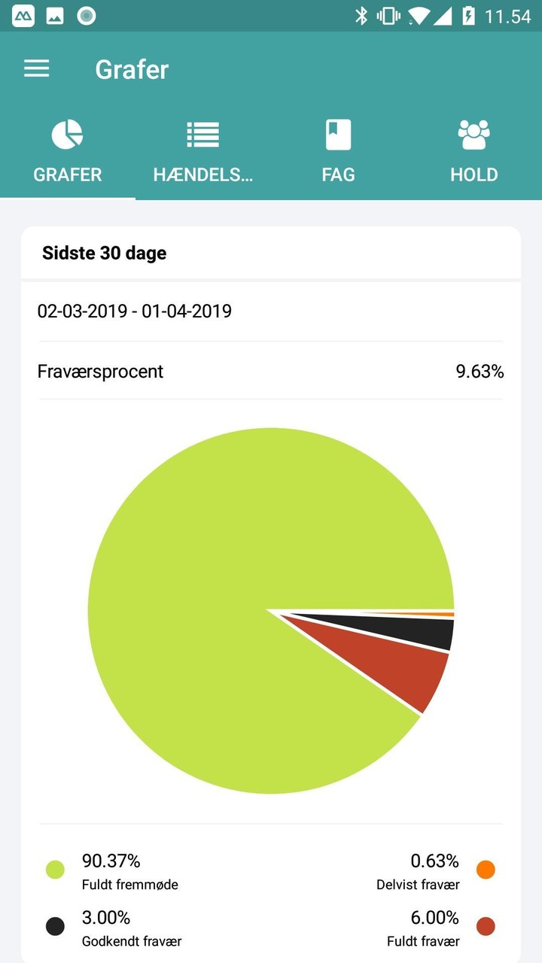
Task: Open the FAG tab
Action: click(338, 175)
